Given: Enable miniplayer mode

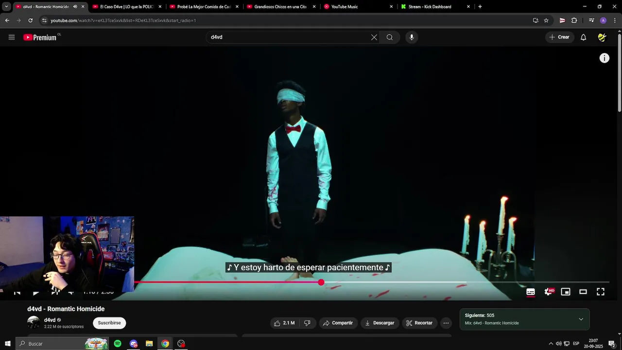Looking at the screenshot, I should (566, 292).
